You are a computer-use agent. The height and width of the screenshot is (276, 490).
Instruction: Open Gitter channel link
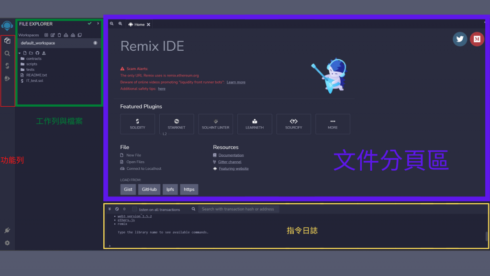coord(230,162)
